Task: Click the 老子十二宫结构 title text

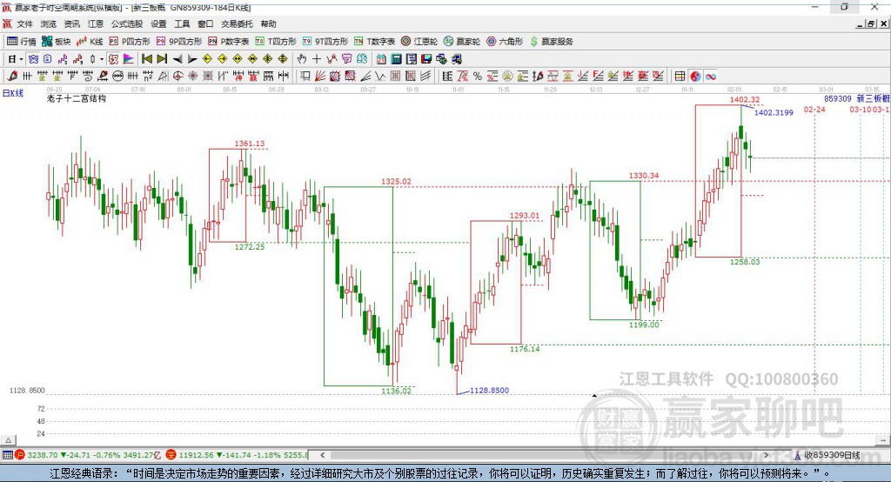Action: [x=77, y=98]
